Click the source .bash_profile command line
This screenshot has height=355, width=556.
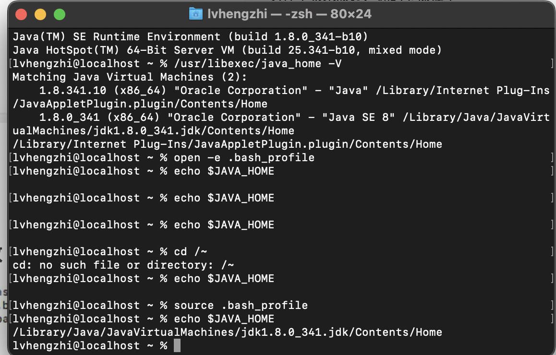tap(160, 306)
